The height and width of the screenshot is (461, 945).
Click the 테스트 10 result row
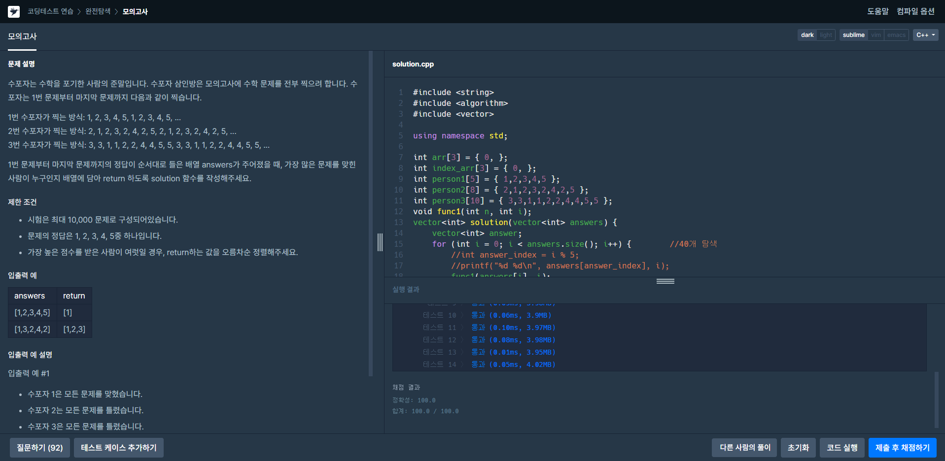487,315
